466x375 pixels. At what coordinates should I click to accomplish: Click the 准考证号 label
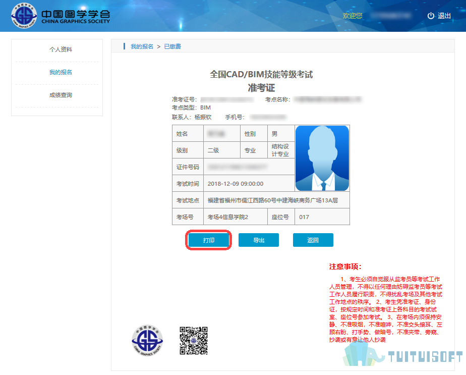pos(184,99)
